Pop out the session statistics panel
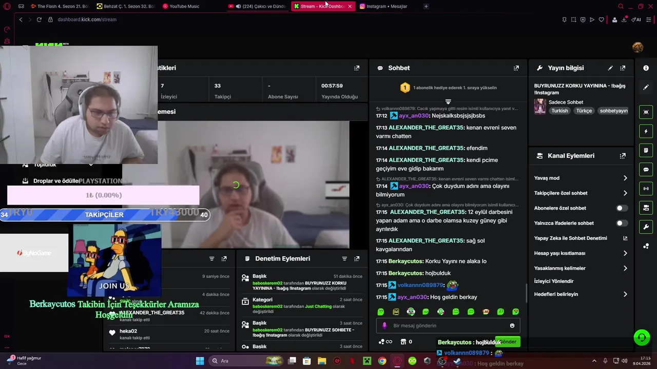657x369 pixels. 357,68
